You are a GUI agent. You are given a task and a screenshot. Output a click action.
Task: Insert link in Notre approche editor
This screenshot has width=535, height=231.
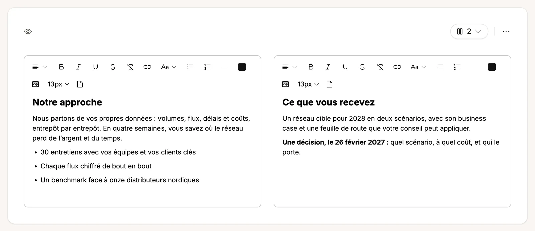(147, 67)
